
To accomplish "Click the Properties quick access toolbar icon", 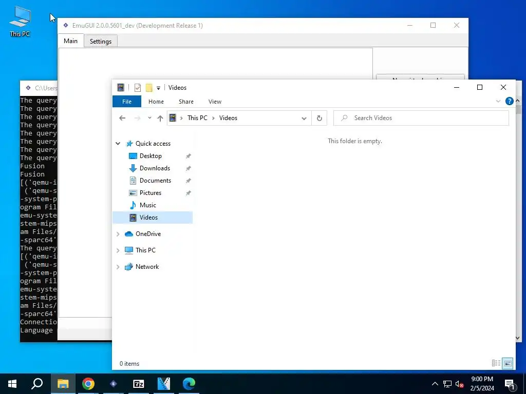I will click(x=138, y=88).
